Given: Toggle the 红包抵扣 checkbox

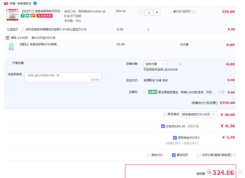Looking at the screenshot, I should click(163, 126).
